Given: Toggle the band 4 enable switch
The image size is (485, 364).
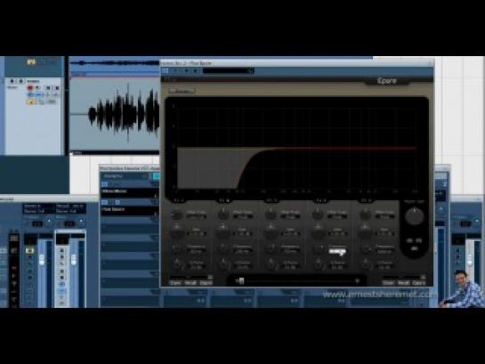Looking at the screenshot, I should (x=320, y=200).
